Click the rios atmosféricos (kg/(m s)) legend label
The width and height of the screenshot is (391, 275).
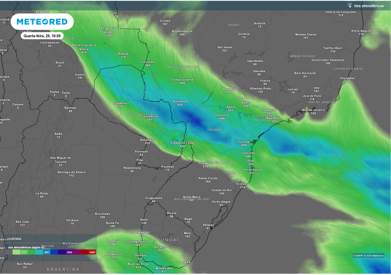[26, 247]
